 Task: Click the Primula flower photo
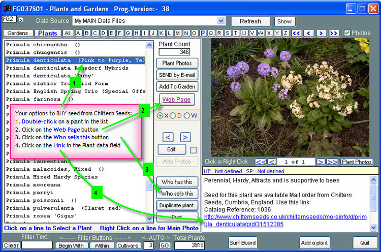coord(290,97)
